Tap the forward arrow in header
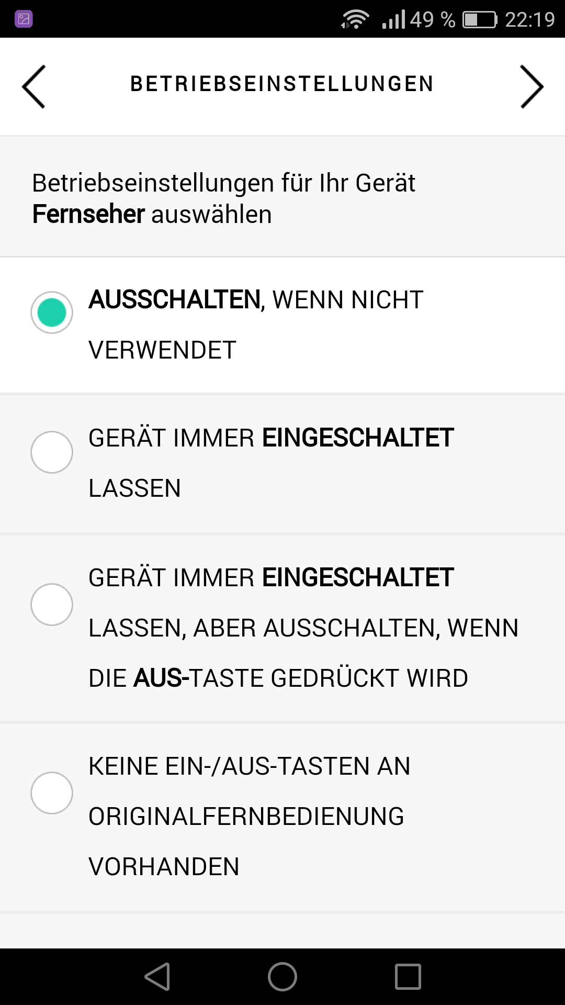 532,86
